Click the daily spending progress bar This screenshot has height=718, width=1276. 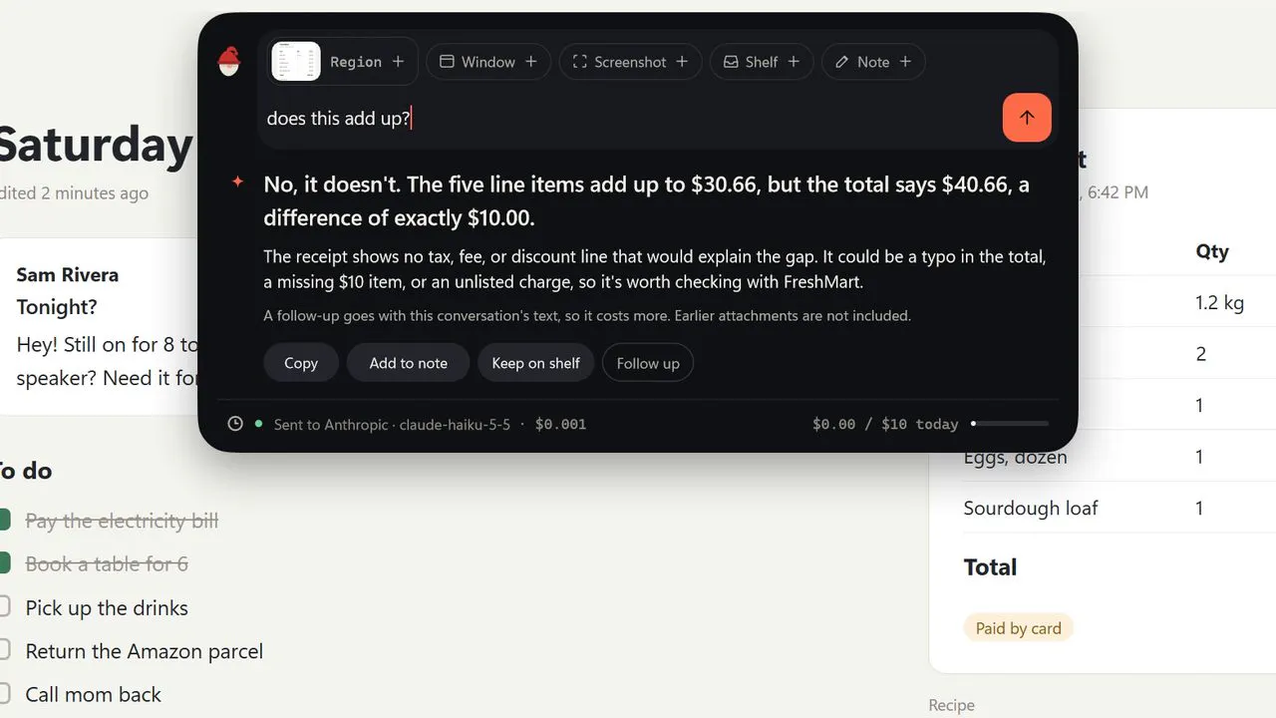pyautogui.click(x=1010, y=424)
